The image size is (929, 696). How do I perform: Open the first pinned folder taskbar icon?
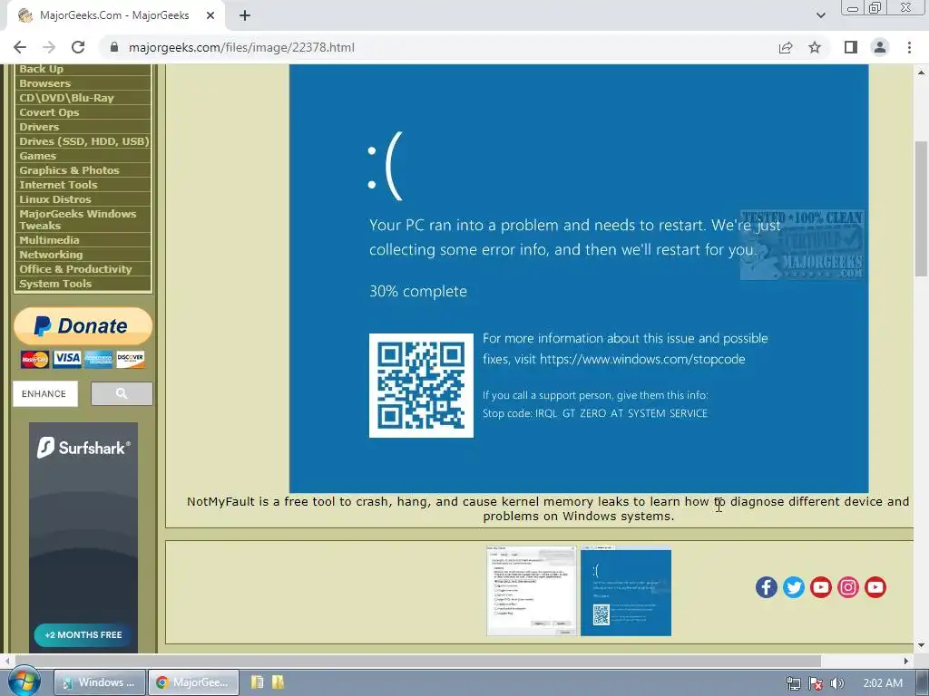(x=257, y=682)
